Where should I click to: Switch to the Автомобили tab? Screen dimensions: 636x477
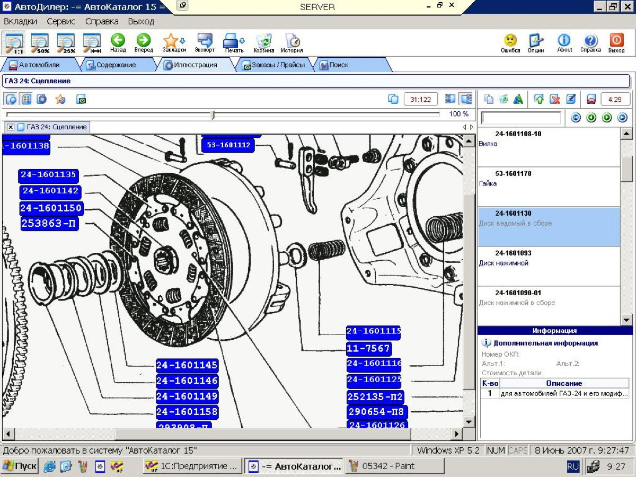(x=39, y=65)
